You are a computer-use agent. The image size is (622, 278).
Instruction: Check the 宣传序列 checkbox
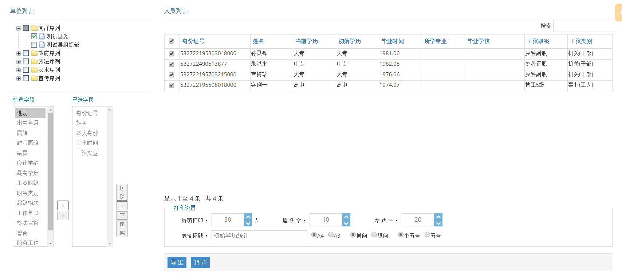[x=26, y=78]
